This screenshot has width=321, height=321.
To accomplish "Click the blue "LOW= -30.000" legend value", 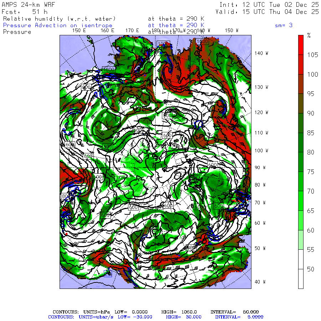I will point(135,317).
